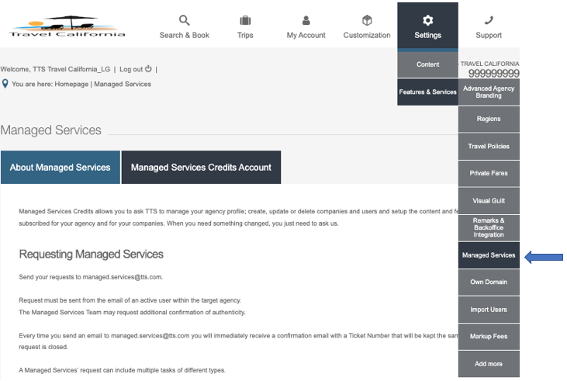Choose Travel Policies from the side menu
The width and height of the screenshot is (567, 381).
[489, 147]
